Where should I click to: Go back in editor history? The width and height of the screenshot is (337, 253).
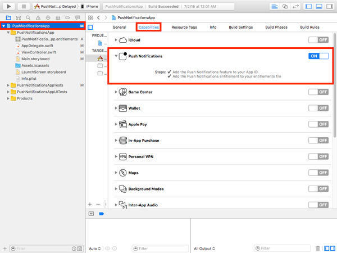(98, 17)
